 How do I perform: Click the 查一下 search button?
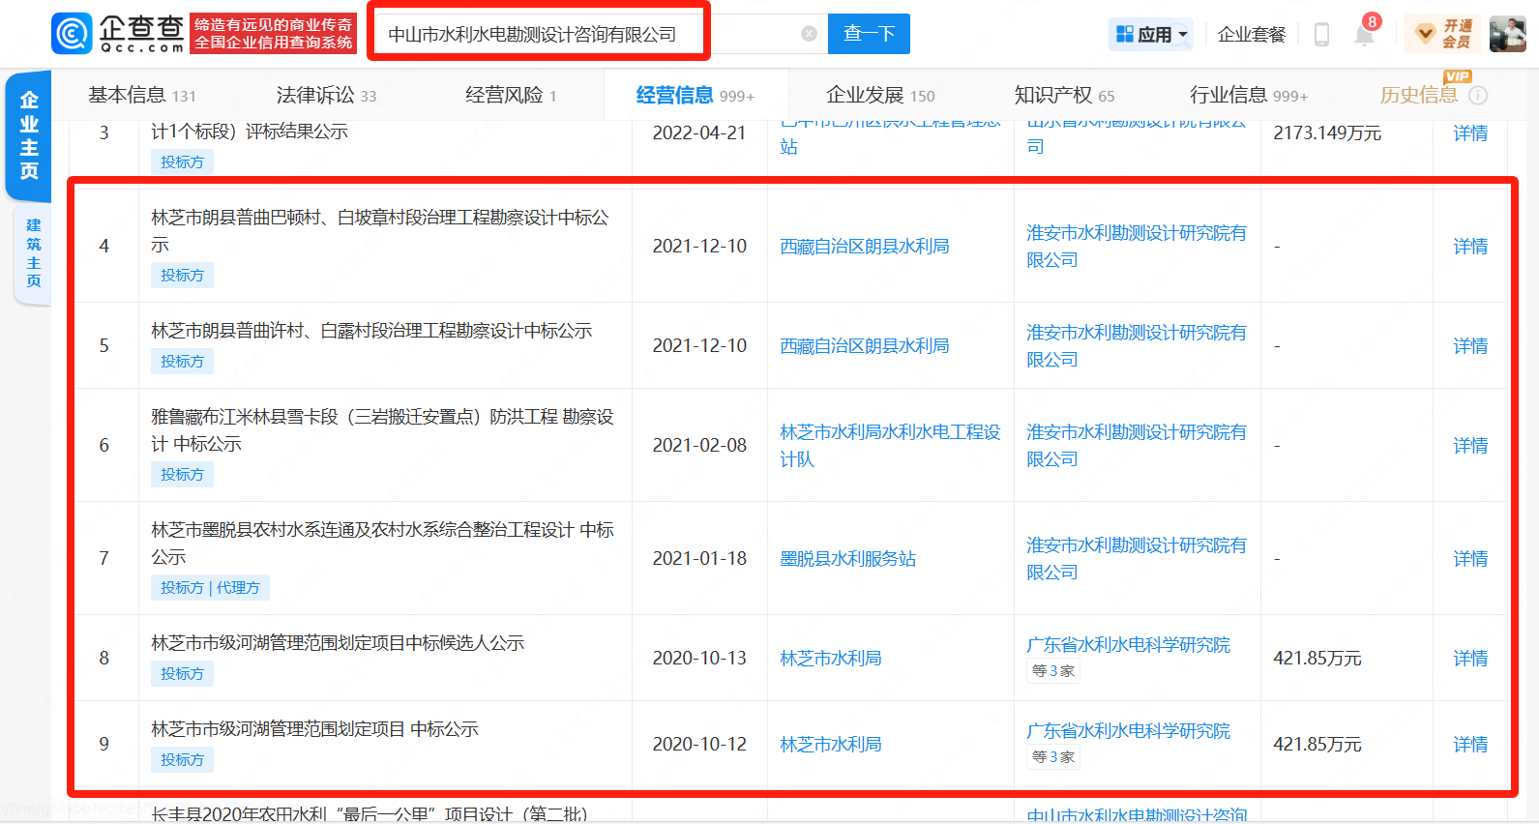[869, 34]
